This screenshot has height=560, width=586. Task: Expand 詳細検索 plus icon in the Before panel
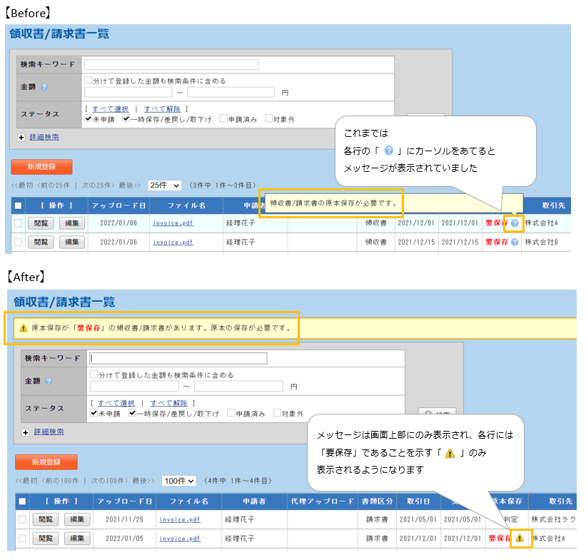pyautogui.click(x=21, y=137)
